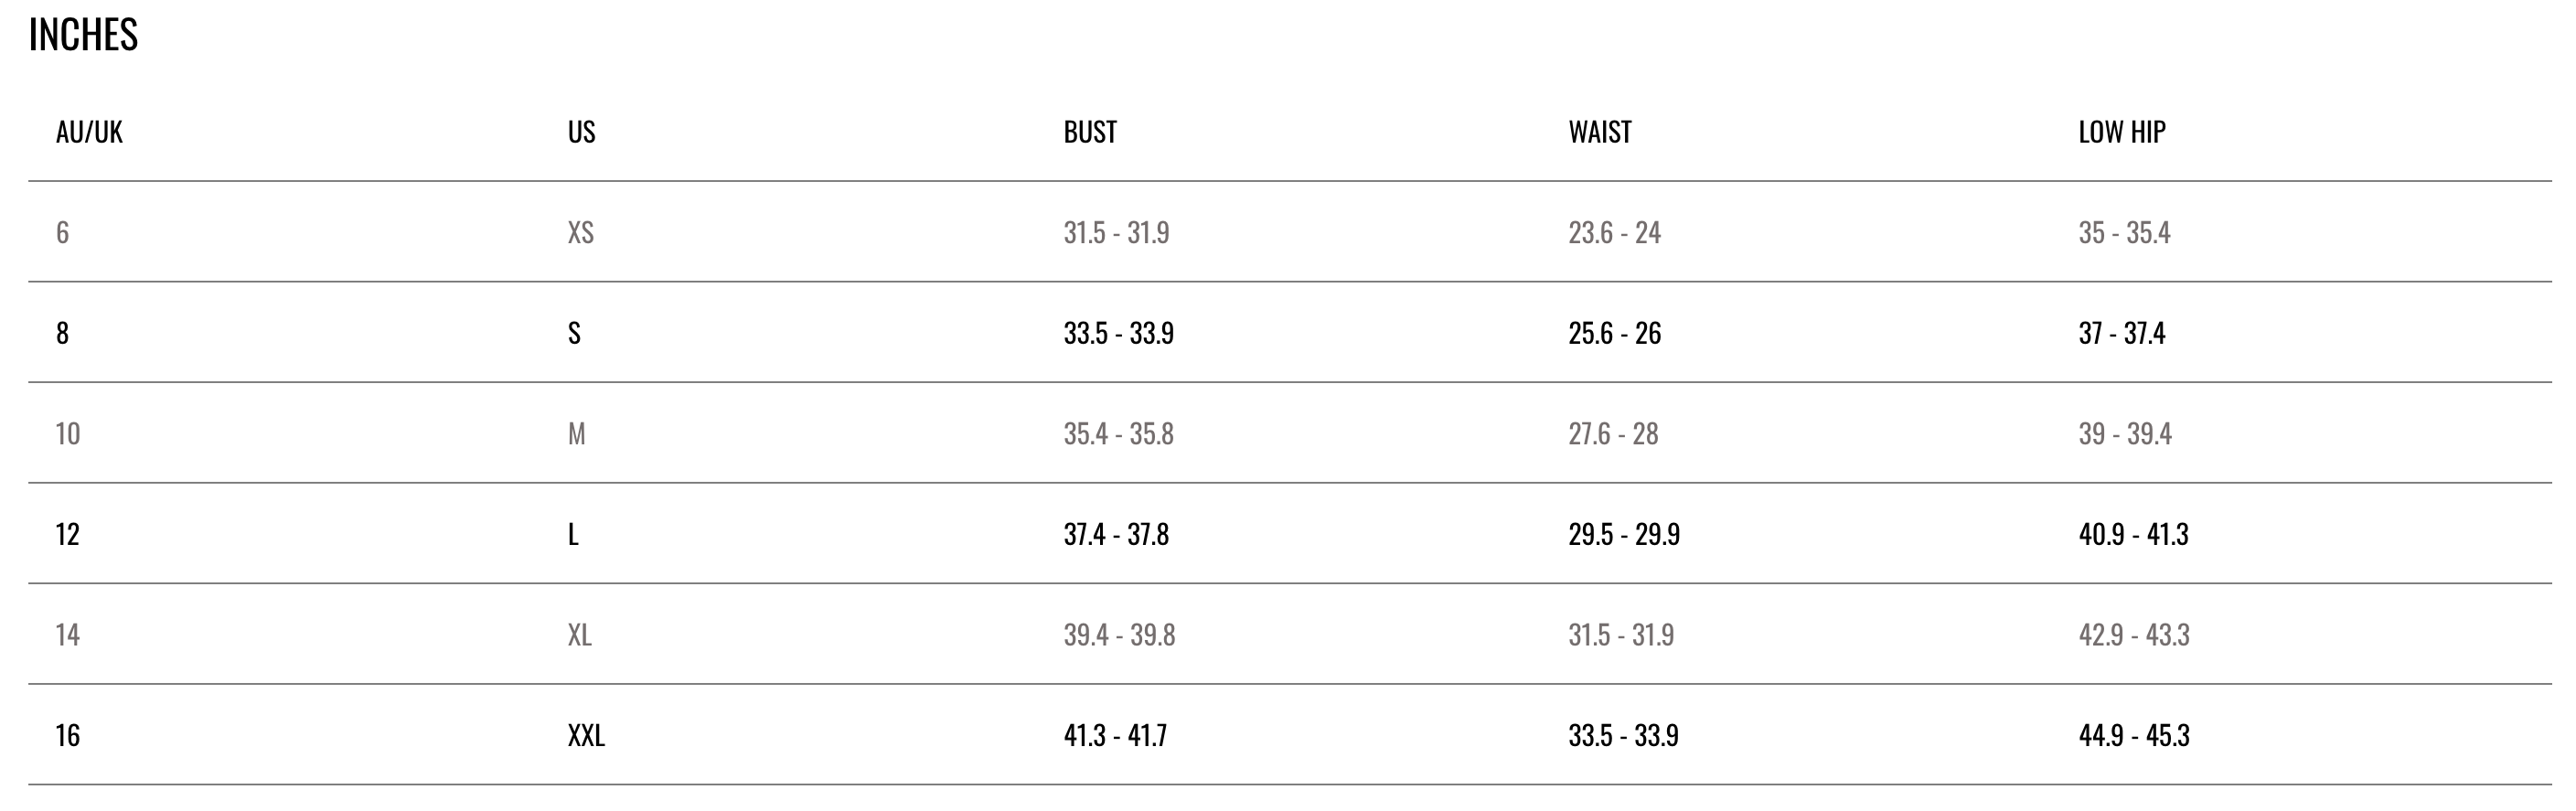Screen dimensions: 2576x811
Task: Click bust measurement 41.3 - 41.7
Action: pos(1115,736)
